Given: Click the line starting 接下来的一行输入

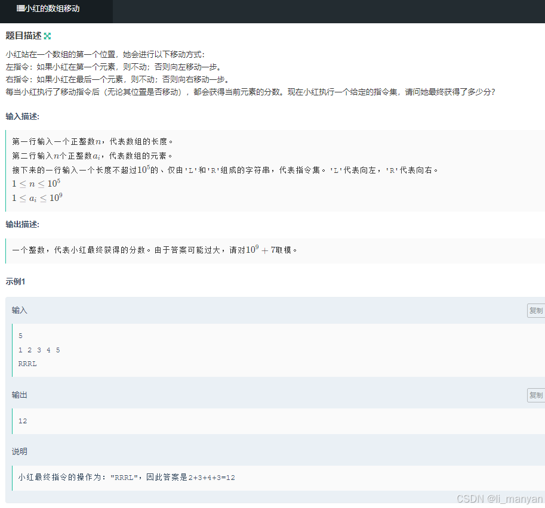Looking at the screenshot, I should (x=225, y=170).
